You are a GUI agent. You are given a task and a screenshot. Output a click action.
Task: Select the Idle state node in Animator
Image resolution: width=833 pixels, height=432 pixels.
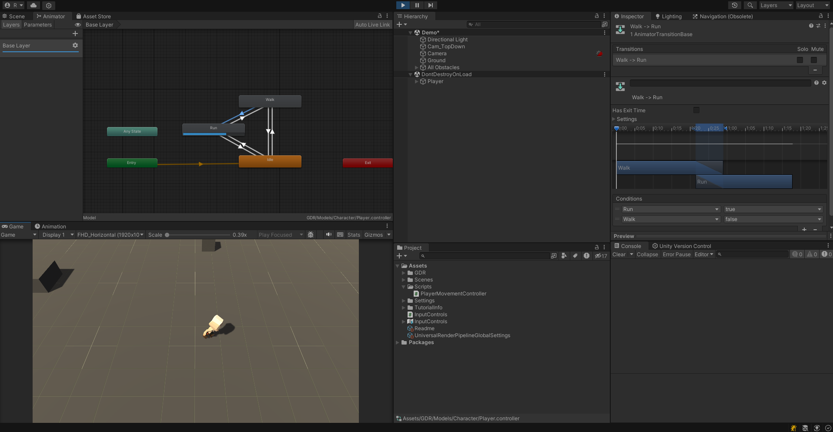click(x=270, y=161)
